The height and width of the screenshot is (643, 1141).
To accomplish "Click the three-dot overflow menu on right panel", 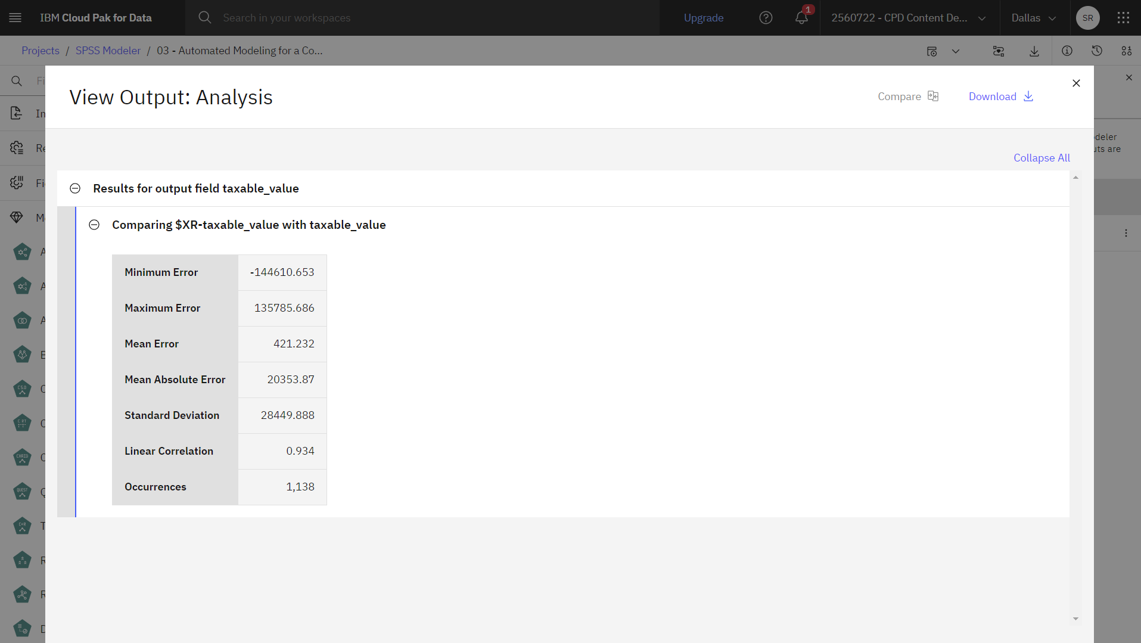I will pos(1126,233).
